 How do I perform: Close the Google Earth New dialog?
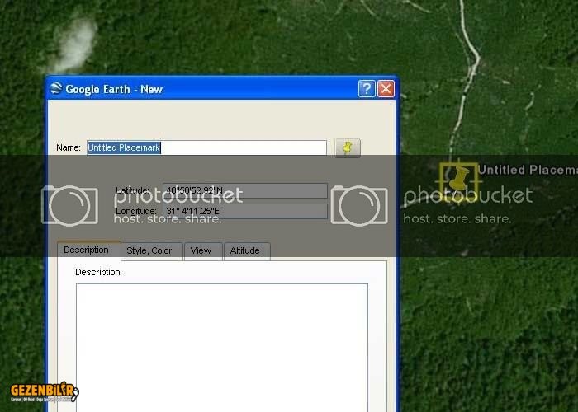coord(386,89)
